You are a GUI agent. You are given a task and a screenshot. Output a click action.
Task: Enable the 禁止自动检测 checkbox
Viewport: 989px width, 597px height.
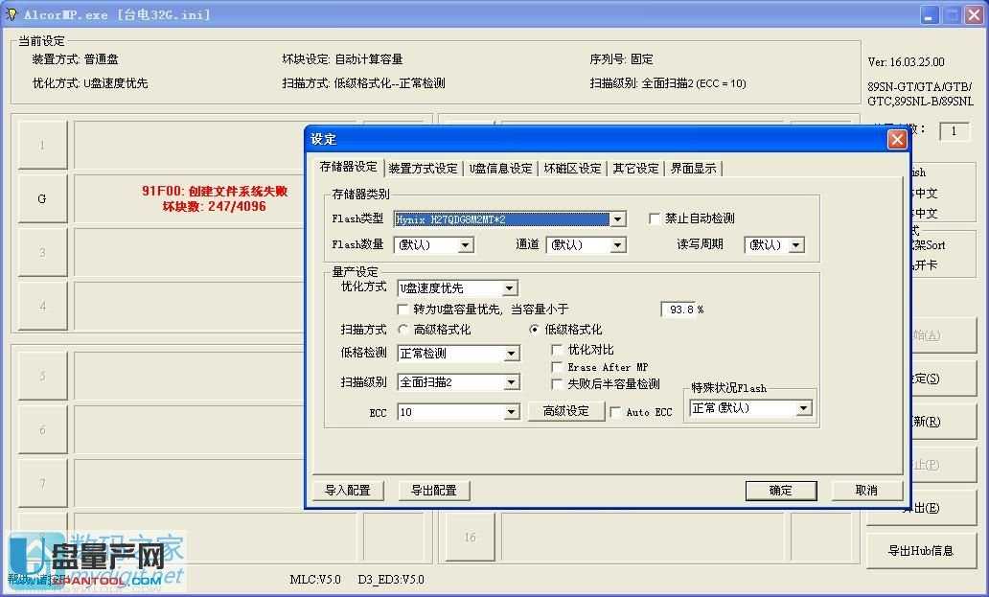point(652,218)
